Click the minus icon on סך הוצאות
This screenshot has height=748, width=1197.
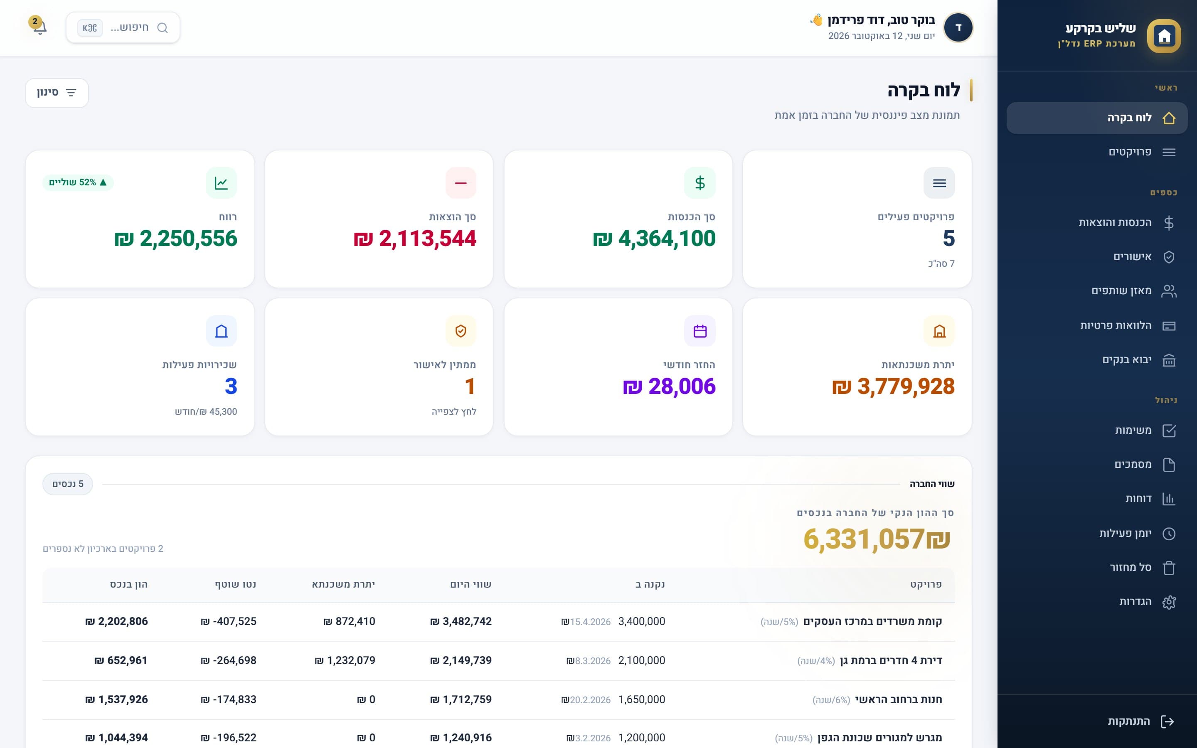pyautogui.click(x=461, y=183)
